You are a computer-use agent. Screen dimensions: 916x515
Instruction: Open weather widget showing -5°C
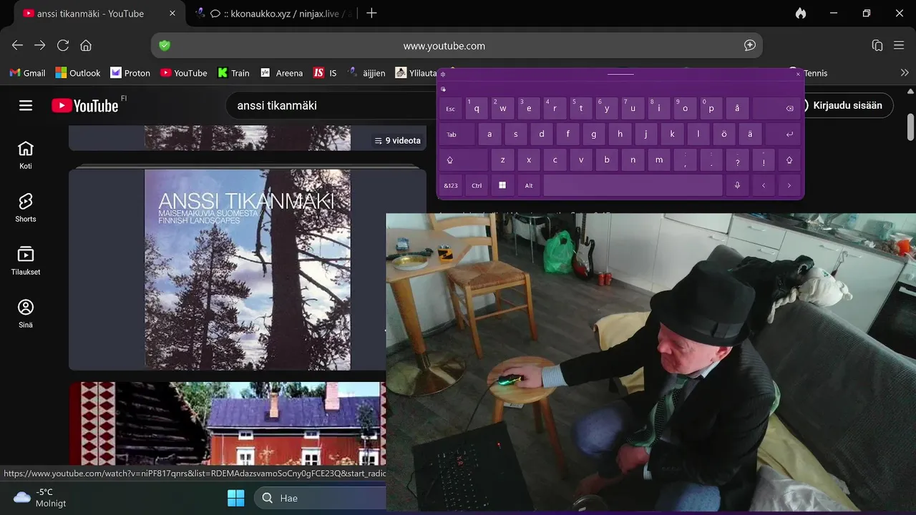pyautogui.click(x=40, y=498)
